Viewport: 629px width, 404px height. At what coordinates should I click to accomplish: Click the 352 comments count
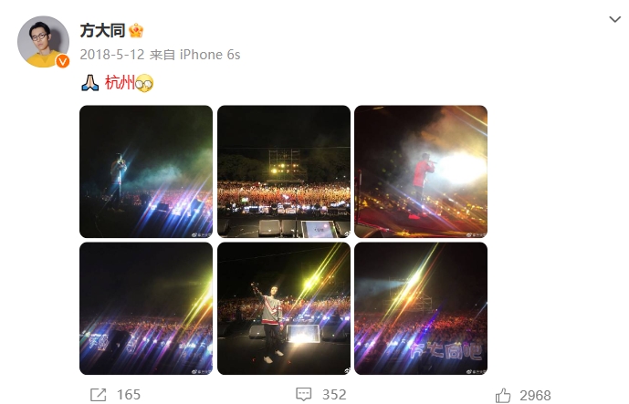click(x=334, y=395)
